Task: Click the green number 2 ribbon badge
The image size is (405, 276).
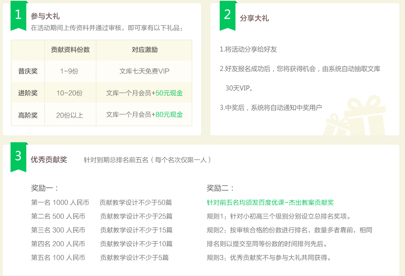Action: (227, 15)
